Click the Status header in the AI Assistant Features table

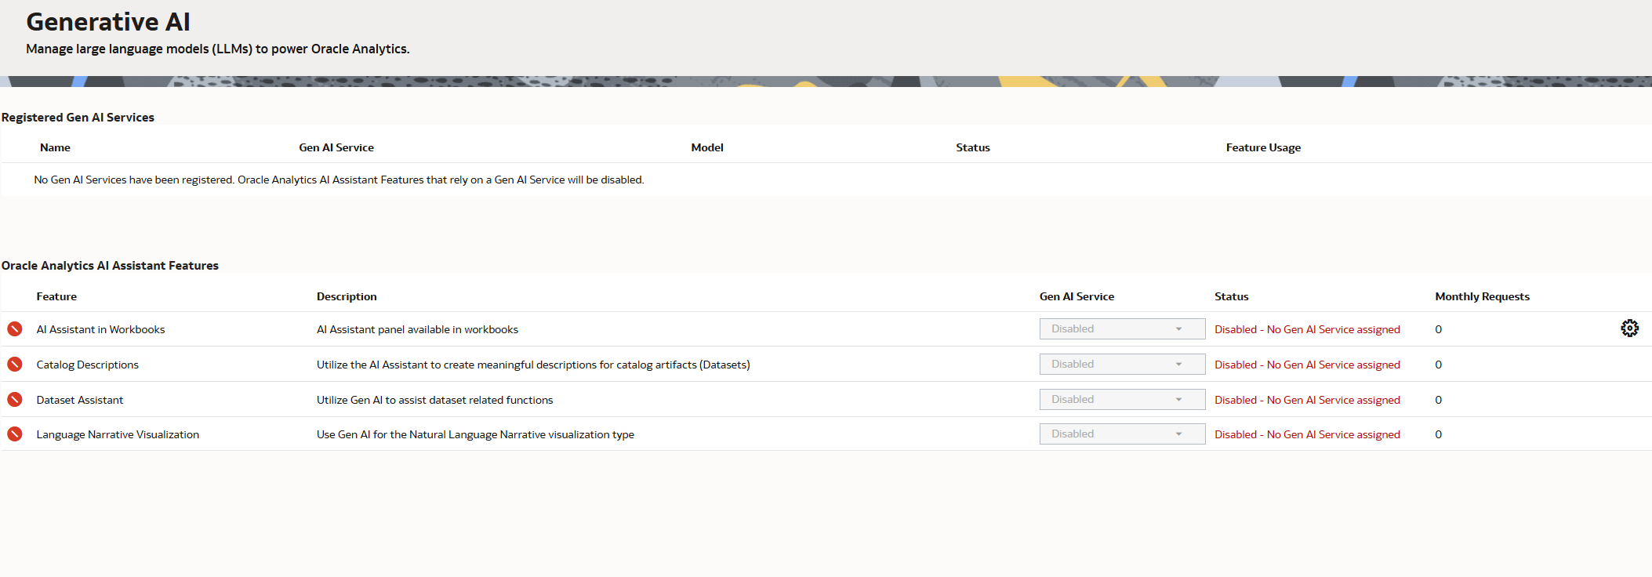tap(1231, 296)
